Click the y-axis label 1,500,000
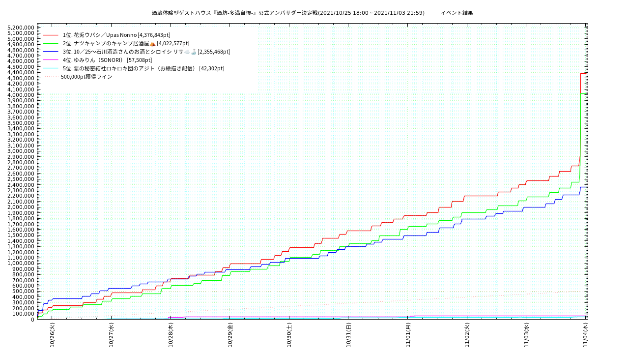Image resolution: width=629 pixels, height=354 pixels. click(x=22, y=236)
